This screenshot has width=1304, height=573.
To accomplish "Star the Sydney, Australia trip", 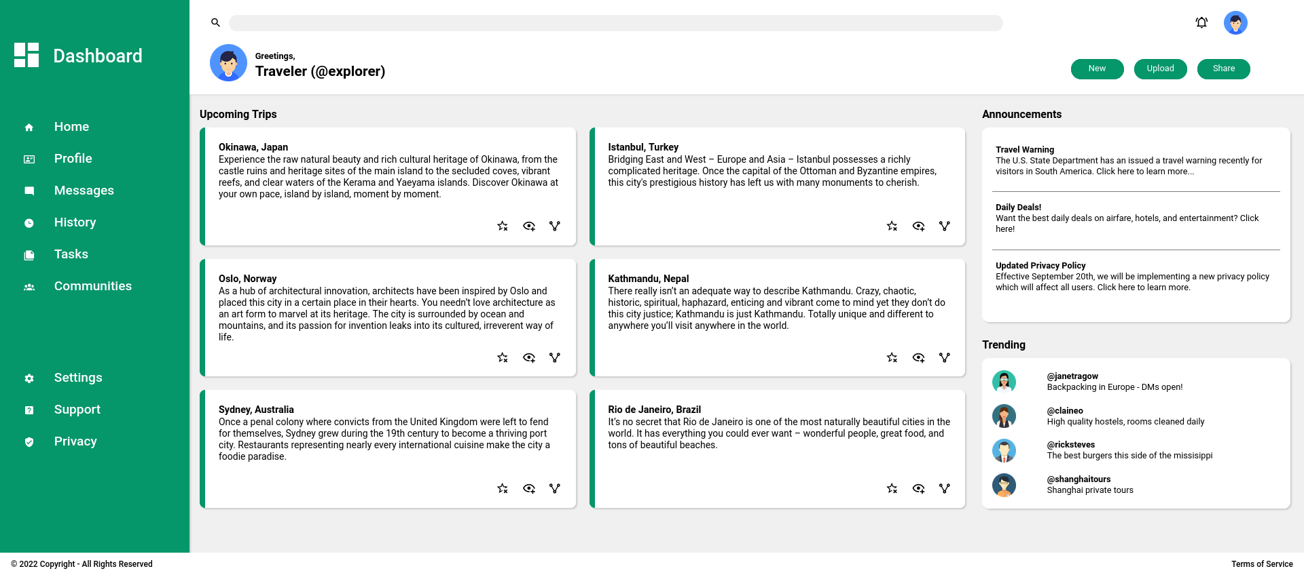I will tap(503, 488).
